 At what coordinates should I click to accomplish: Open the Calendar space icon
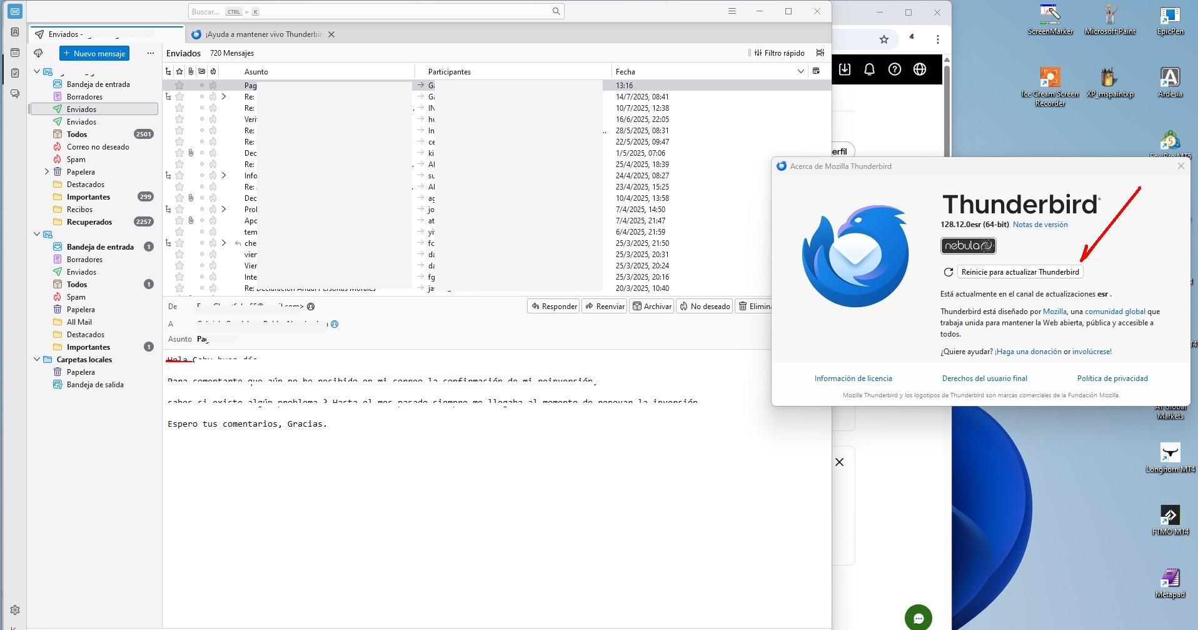(x=15, y=53)
